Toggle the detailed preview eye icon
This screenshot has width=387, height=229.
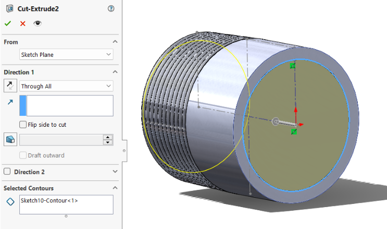[x=37, y=23]
